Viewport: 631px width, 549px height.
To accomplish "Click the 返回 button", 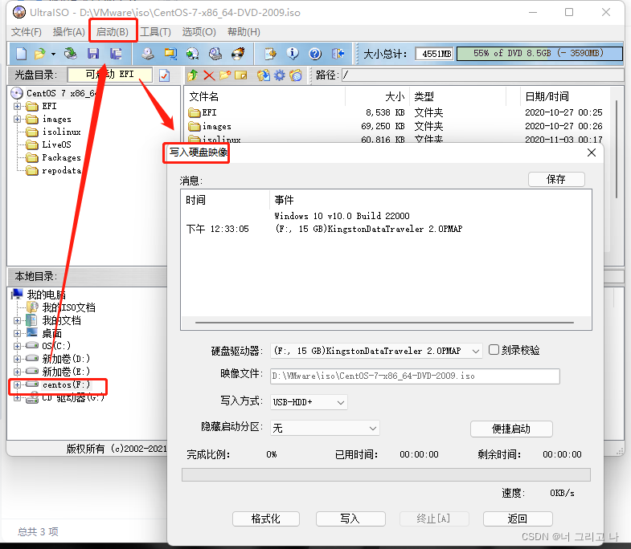I will click(518, 518).
